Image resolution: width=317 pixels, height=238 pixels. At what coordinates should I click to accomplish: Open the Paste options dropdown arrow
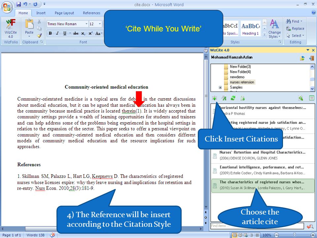(x=29, y=36)
